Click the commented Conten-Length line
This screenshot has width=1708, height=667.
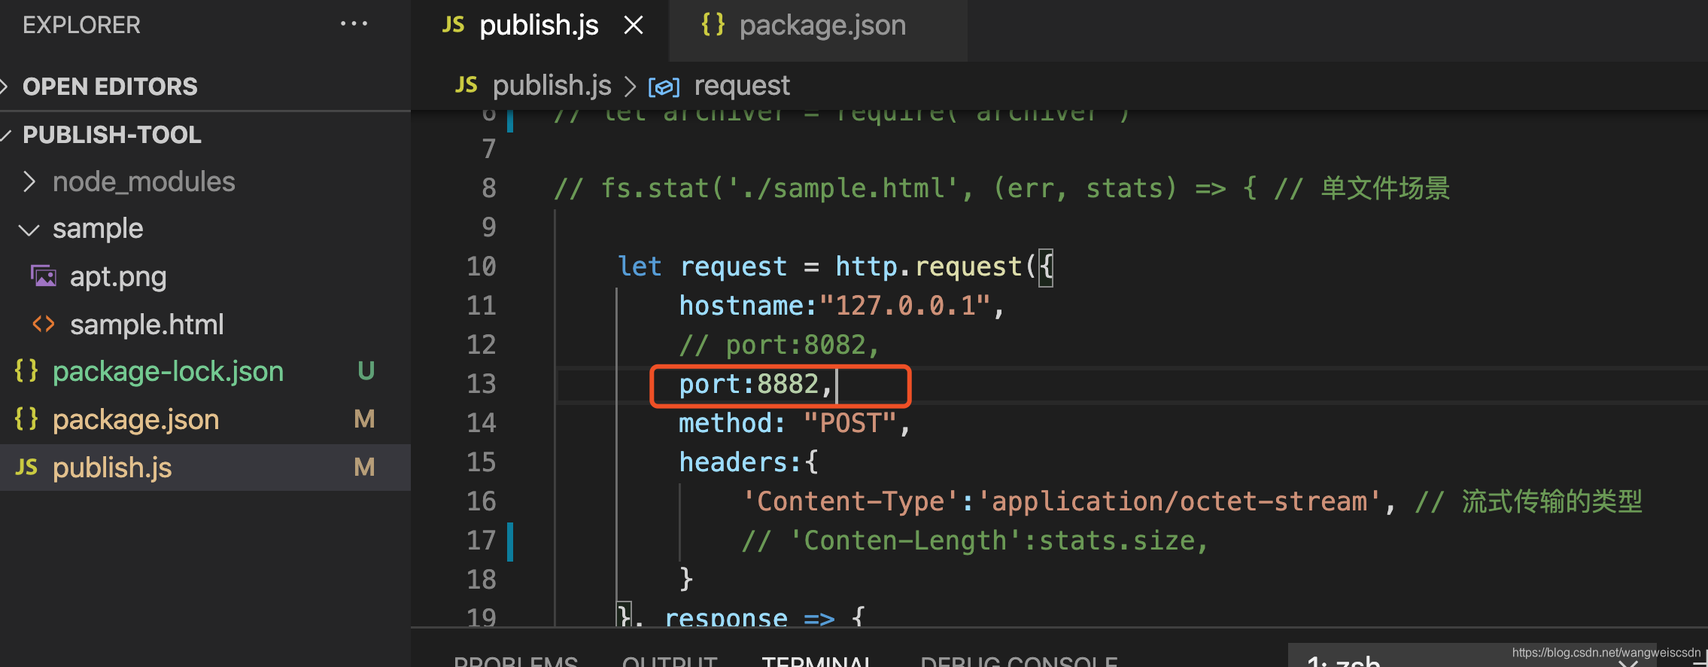point(974,541)
